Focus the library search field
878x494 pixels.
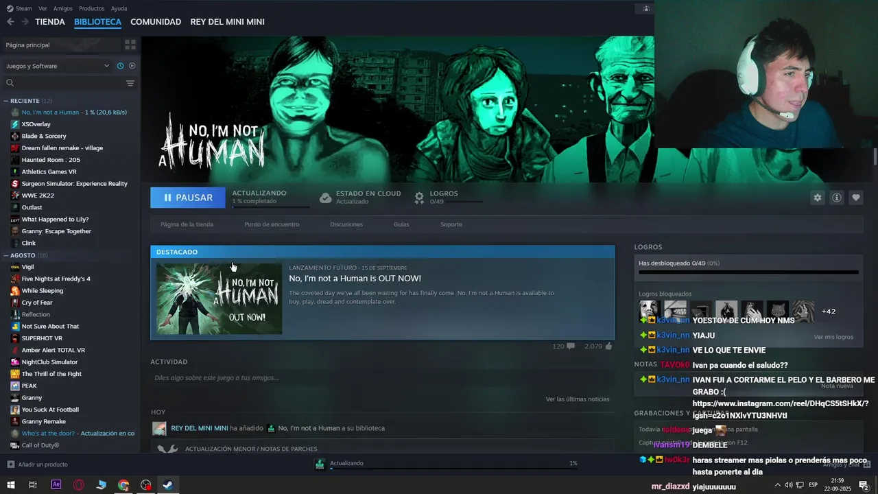pos(63,83)
